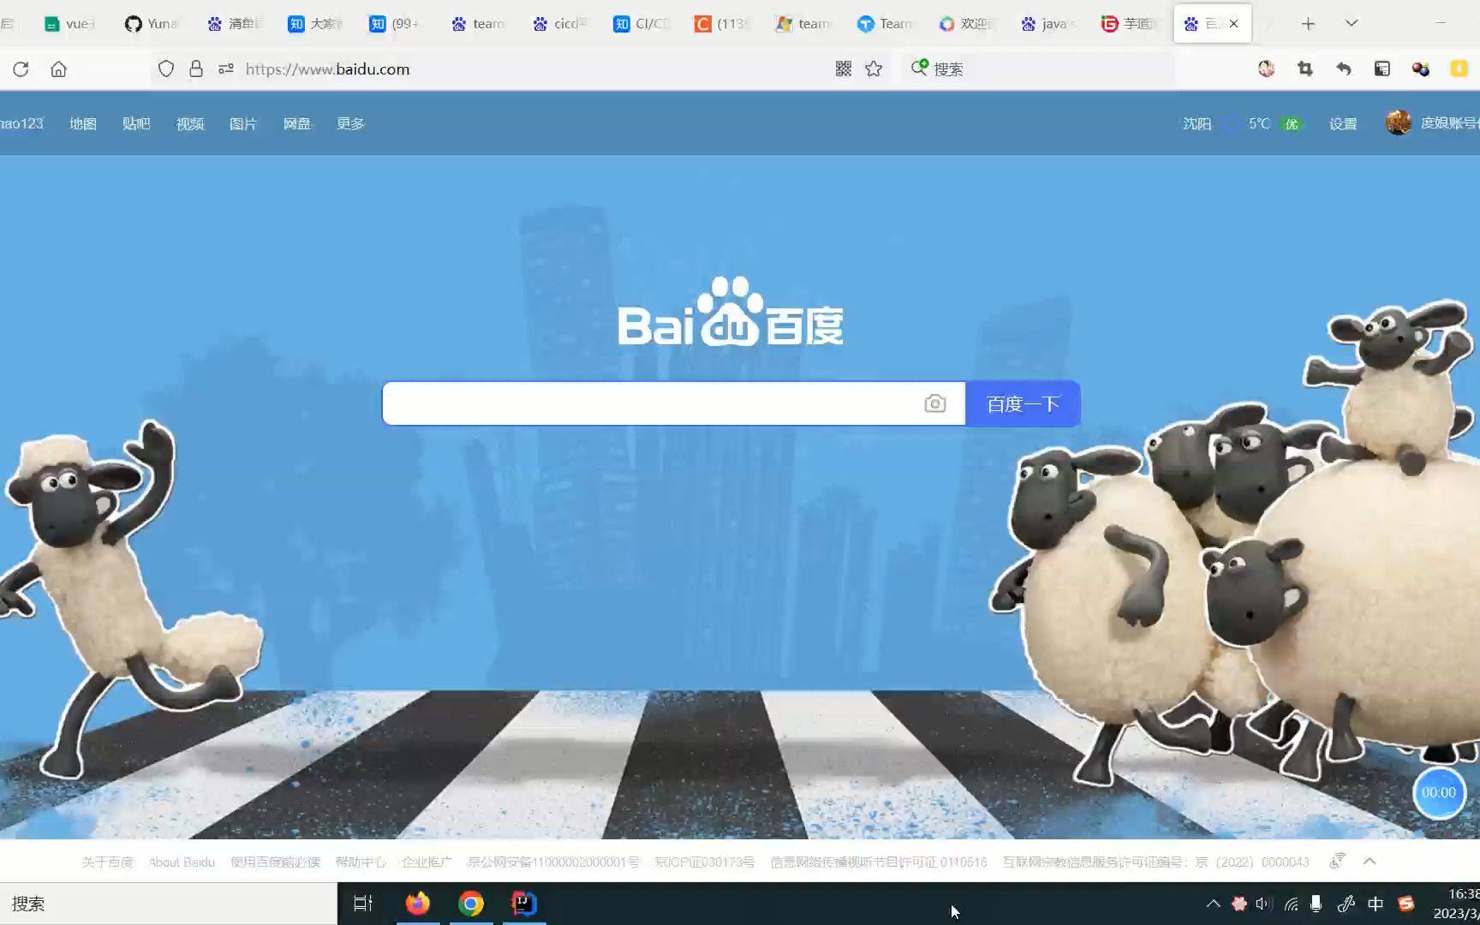Click the padlock site security icon
Image resolution: width=1480 pixels, height=925 pixels.
[x=196, y=69]
